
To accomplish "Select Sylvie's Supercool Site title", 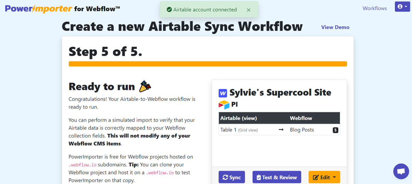I will pyautogui.click(x=280, y=93).
